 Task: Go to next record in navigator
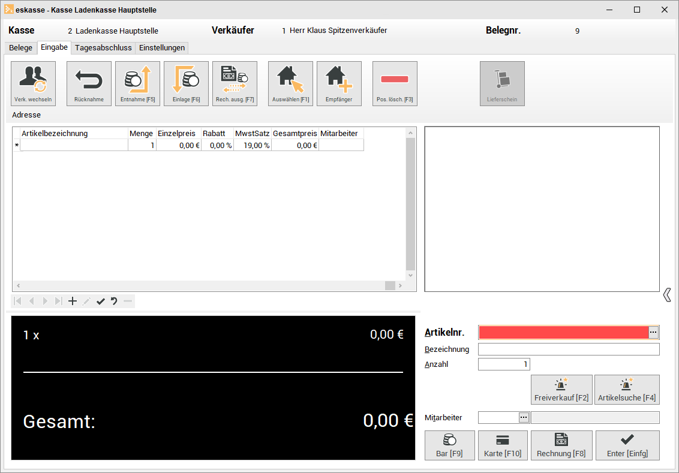pyautogui.click(x=45, y=301)
